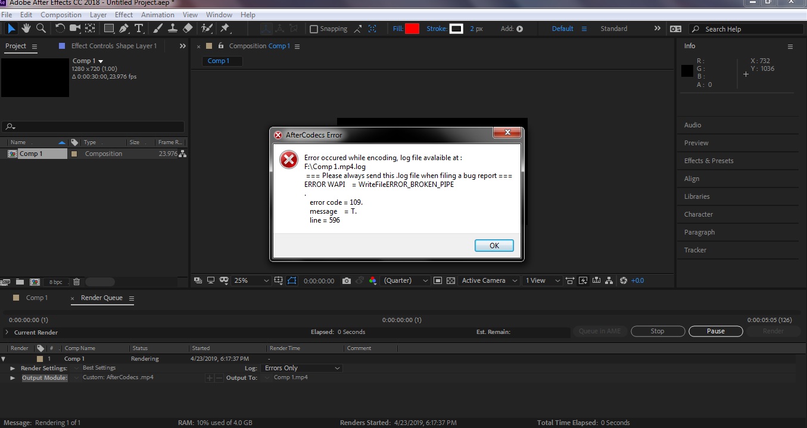The width and height of the screenshot is (807, 428).
Task: Click the new folder icon in Project panel
Action: point(20,282)
